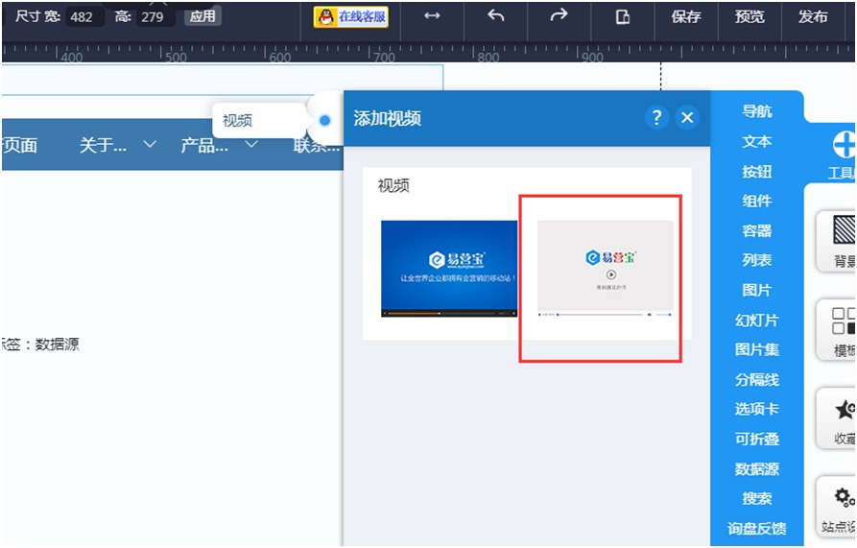
Task: Open the 可折叠 component category
Action: click(x=757, y=440)
